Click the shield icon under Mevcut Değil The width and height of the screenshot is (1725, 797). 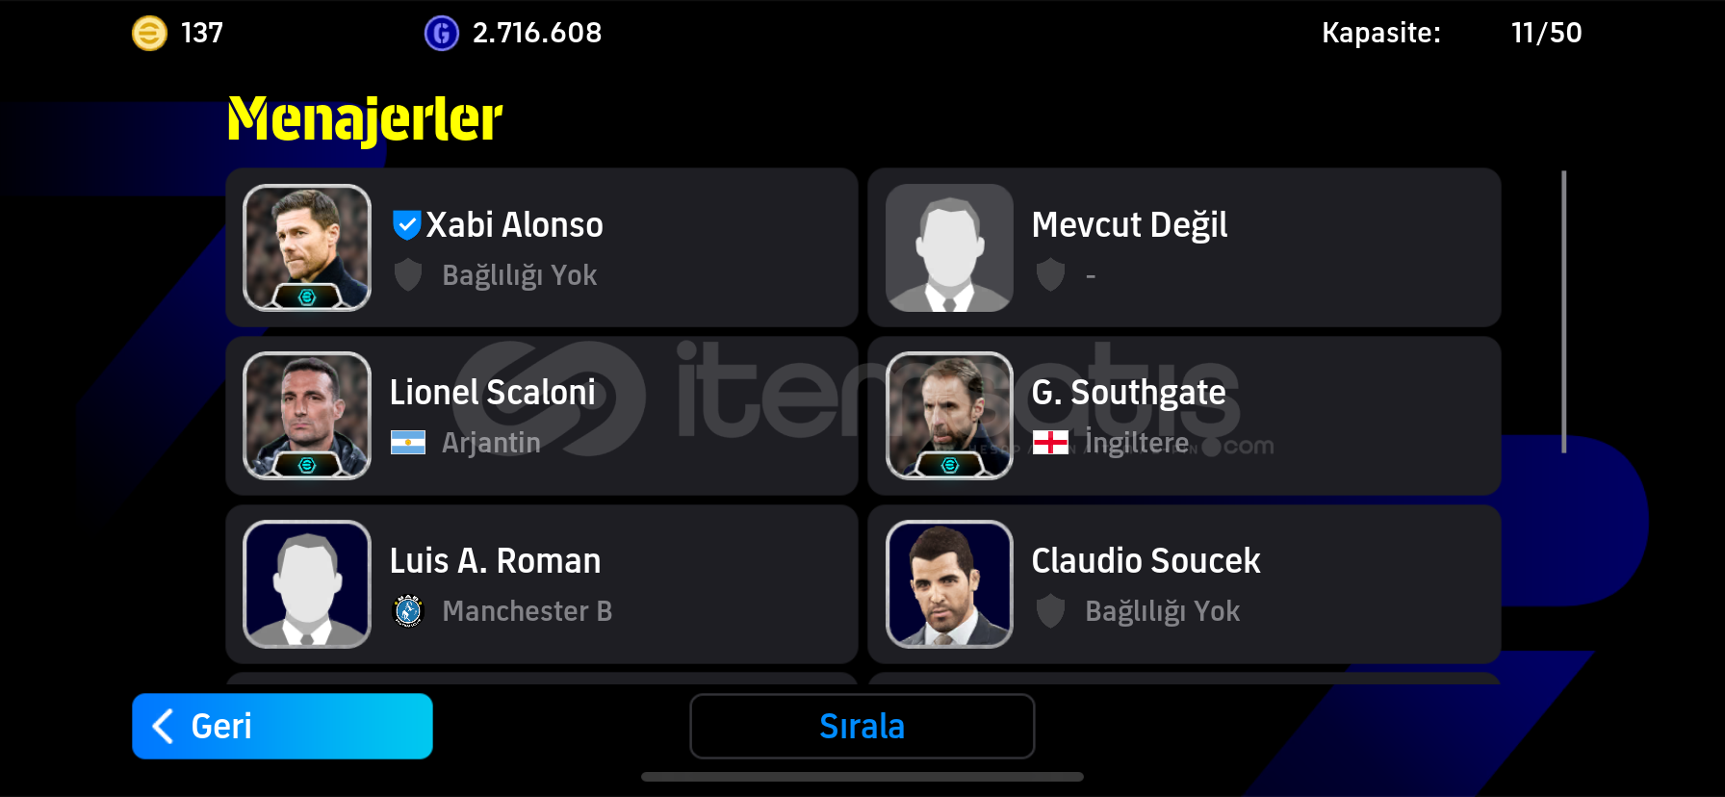tap(1050, 275)
